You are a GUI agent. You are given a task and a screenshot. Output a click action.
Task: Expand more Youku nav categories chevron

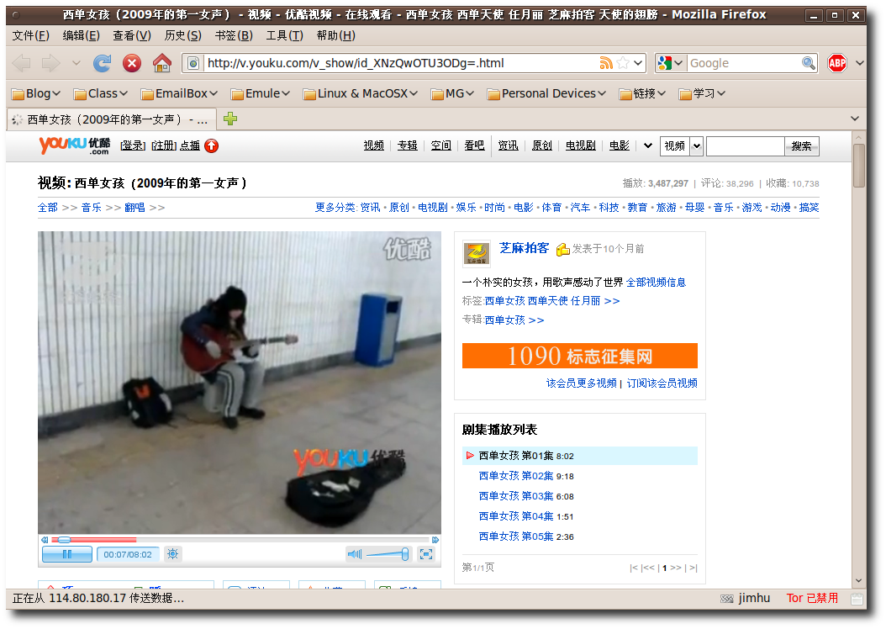click(648, 145)
